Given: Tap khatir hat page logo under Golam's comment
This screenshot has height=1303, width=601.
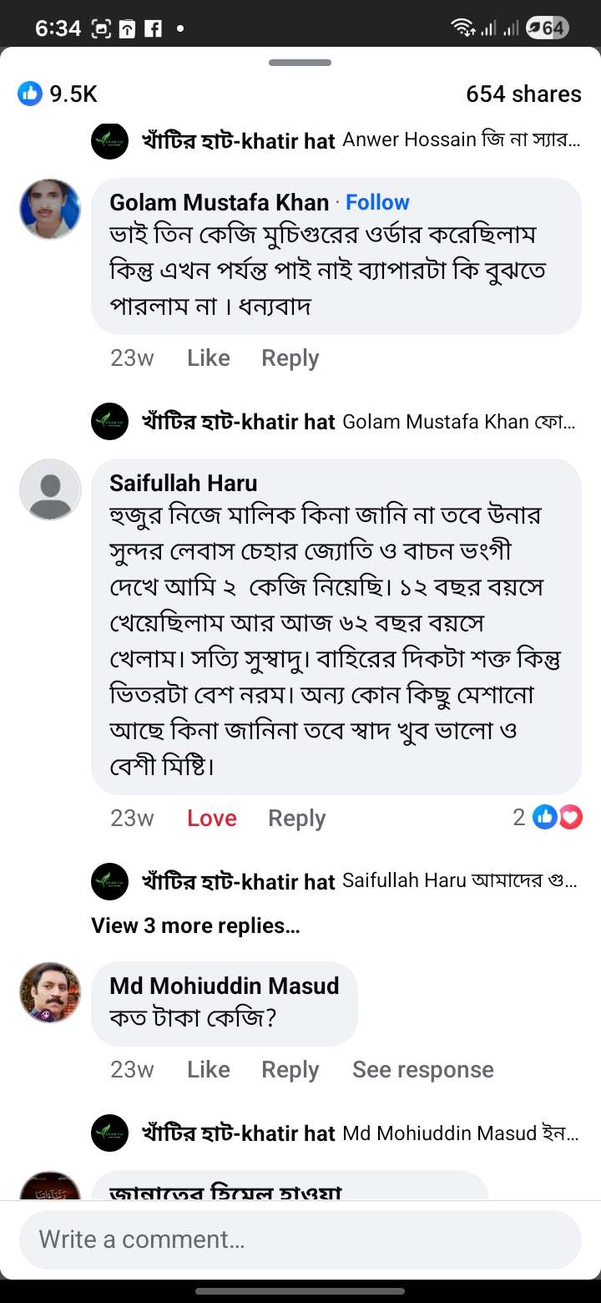Looking at the screenshot, I should [109, 421].
